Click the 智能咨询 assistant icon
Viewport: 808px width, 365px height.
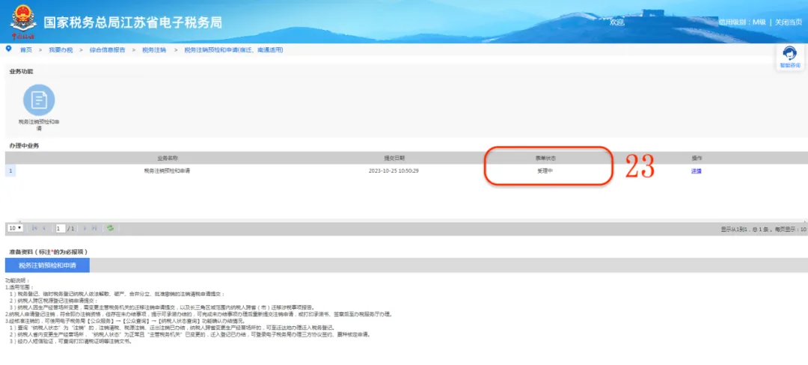pos(789,57)
